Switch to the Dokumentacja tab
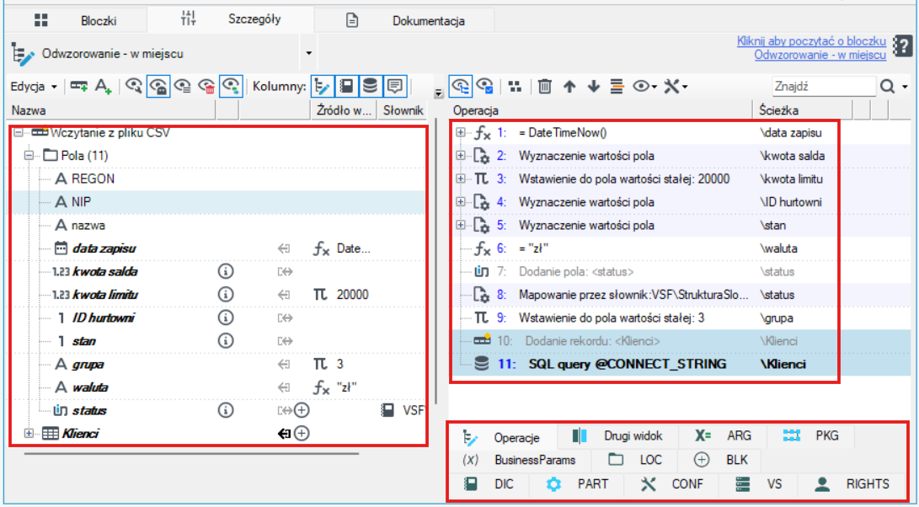 click(x=404, y=20)
